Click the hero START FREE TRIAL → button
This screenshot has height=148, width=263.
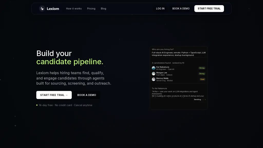[x=54, y=95]
